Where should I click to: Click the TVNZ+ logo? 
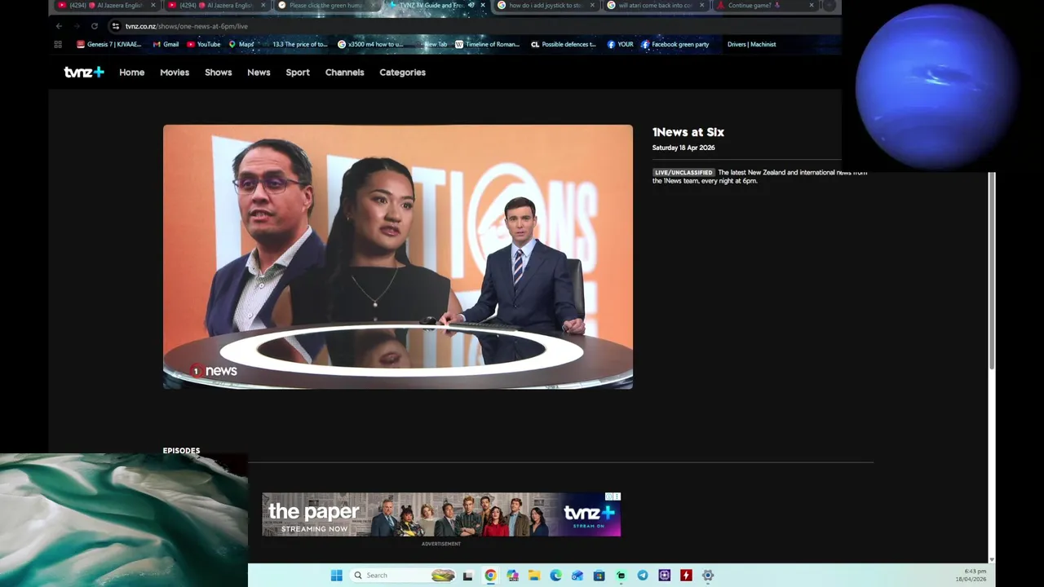tap(84, 73)
